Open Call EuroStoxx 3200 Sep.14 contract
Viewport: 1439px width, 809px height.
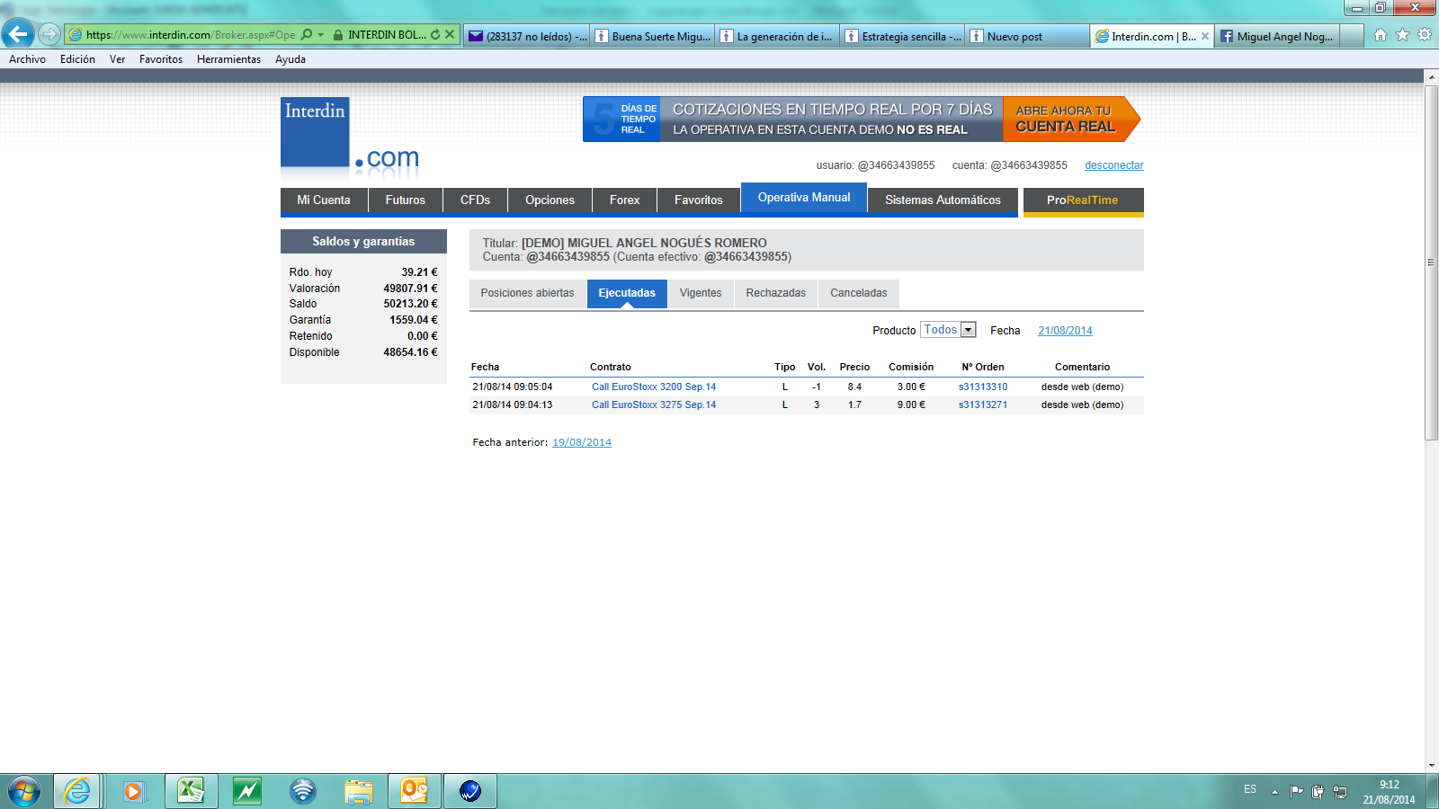654,387
